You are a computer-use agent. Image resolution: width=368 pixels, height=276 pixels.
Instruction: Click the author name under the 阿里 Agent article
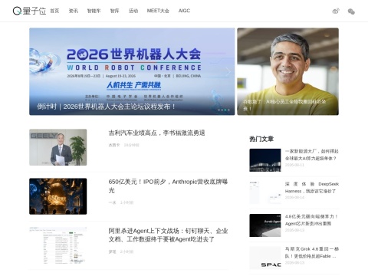click(112, 251)
